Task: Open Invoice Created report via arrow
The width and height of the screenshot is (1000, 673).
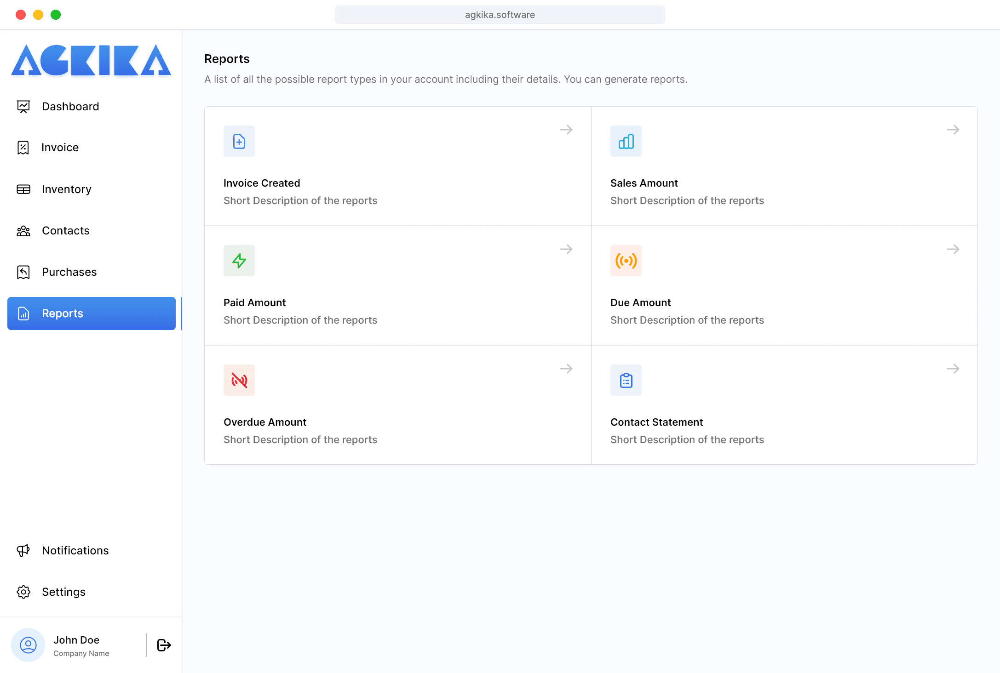Action: pos(566,130)
